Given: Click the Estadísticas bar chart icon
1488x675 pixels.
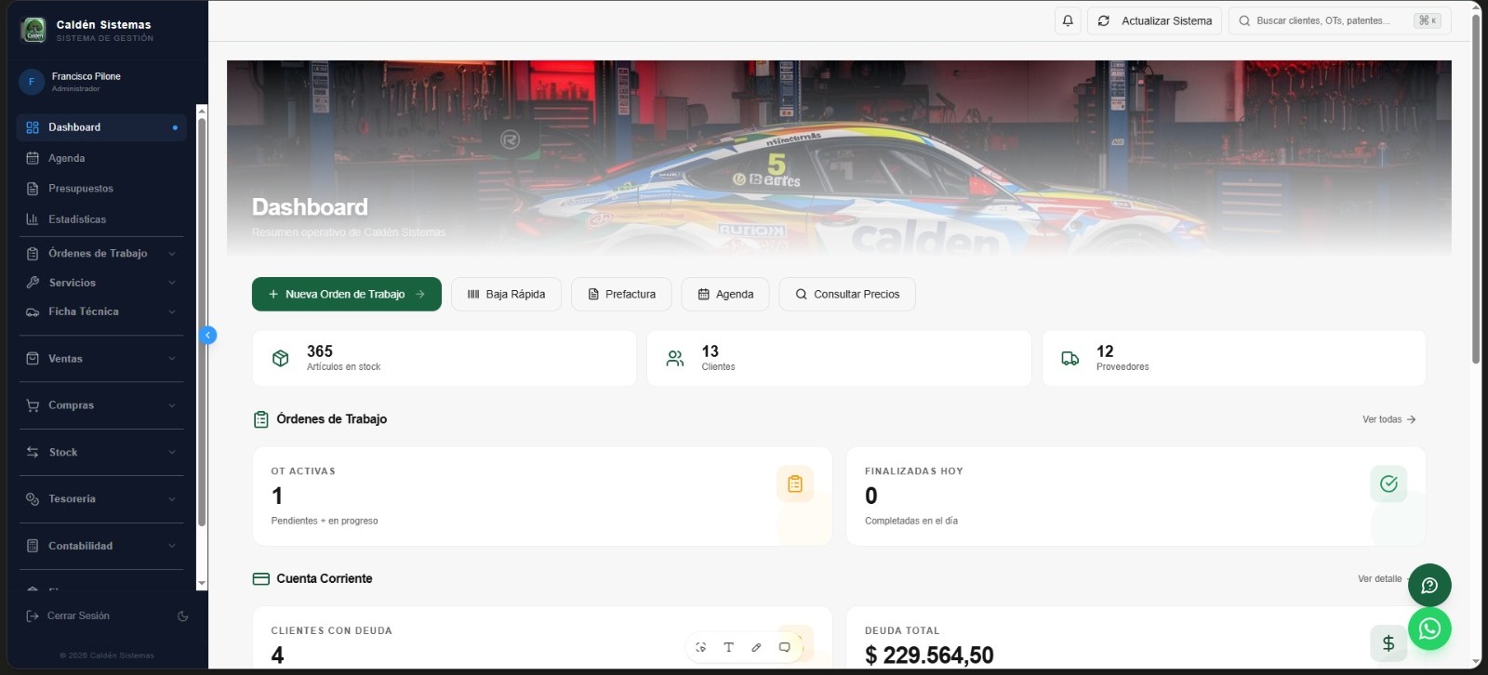Looking at the screenshot, I should (x=33, y=219).
